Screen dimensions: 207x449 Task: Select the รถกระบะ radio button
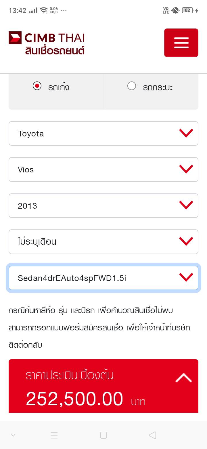pyautogui.click(x=132, y=86)
